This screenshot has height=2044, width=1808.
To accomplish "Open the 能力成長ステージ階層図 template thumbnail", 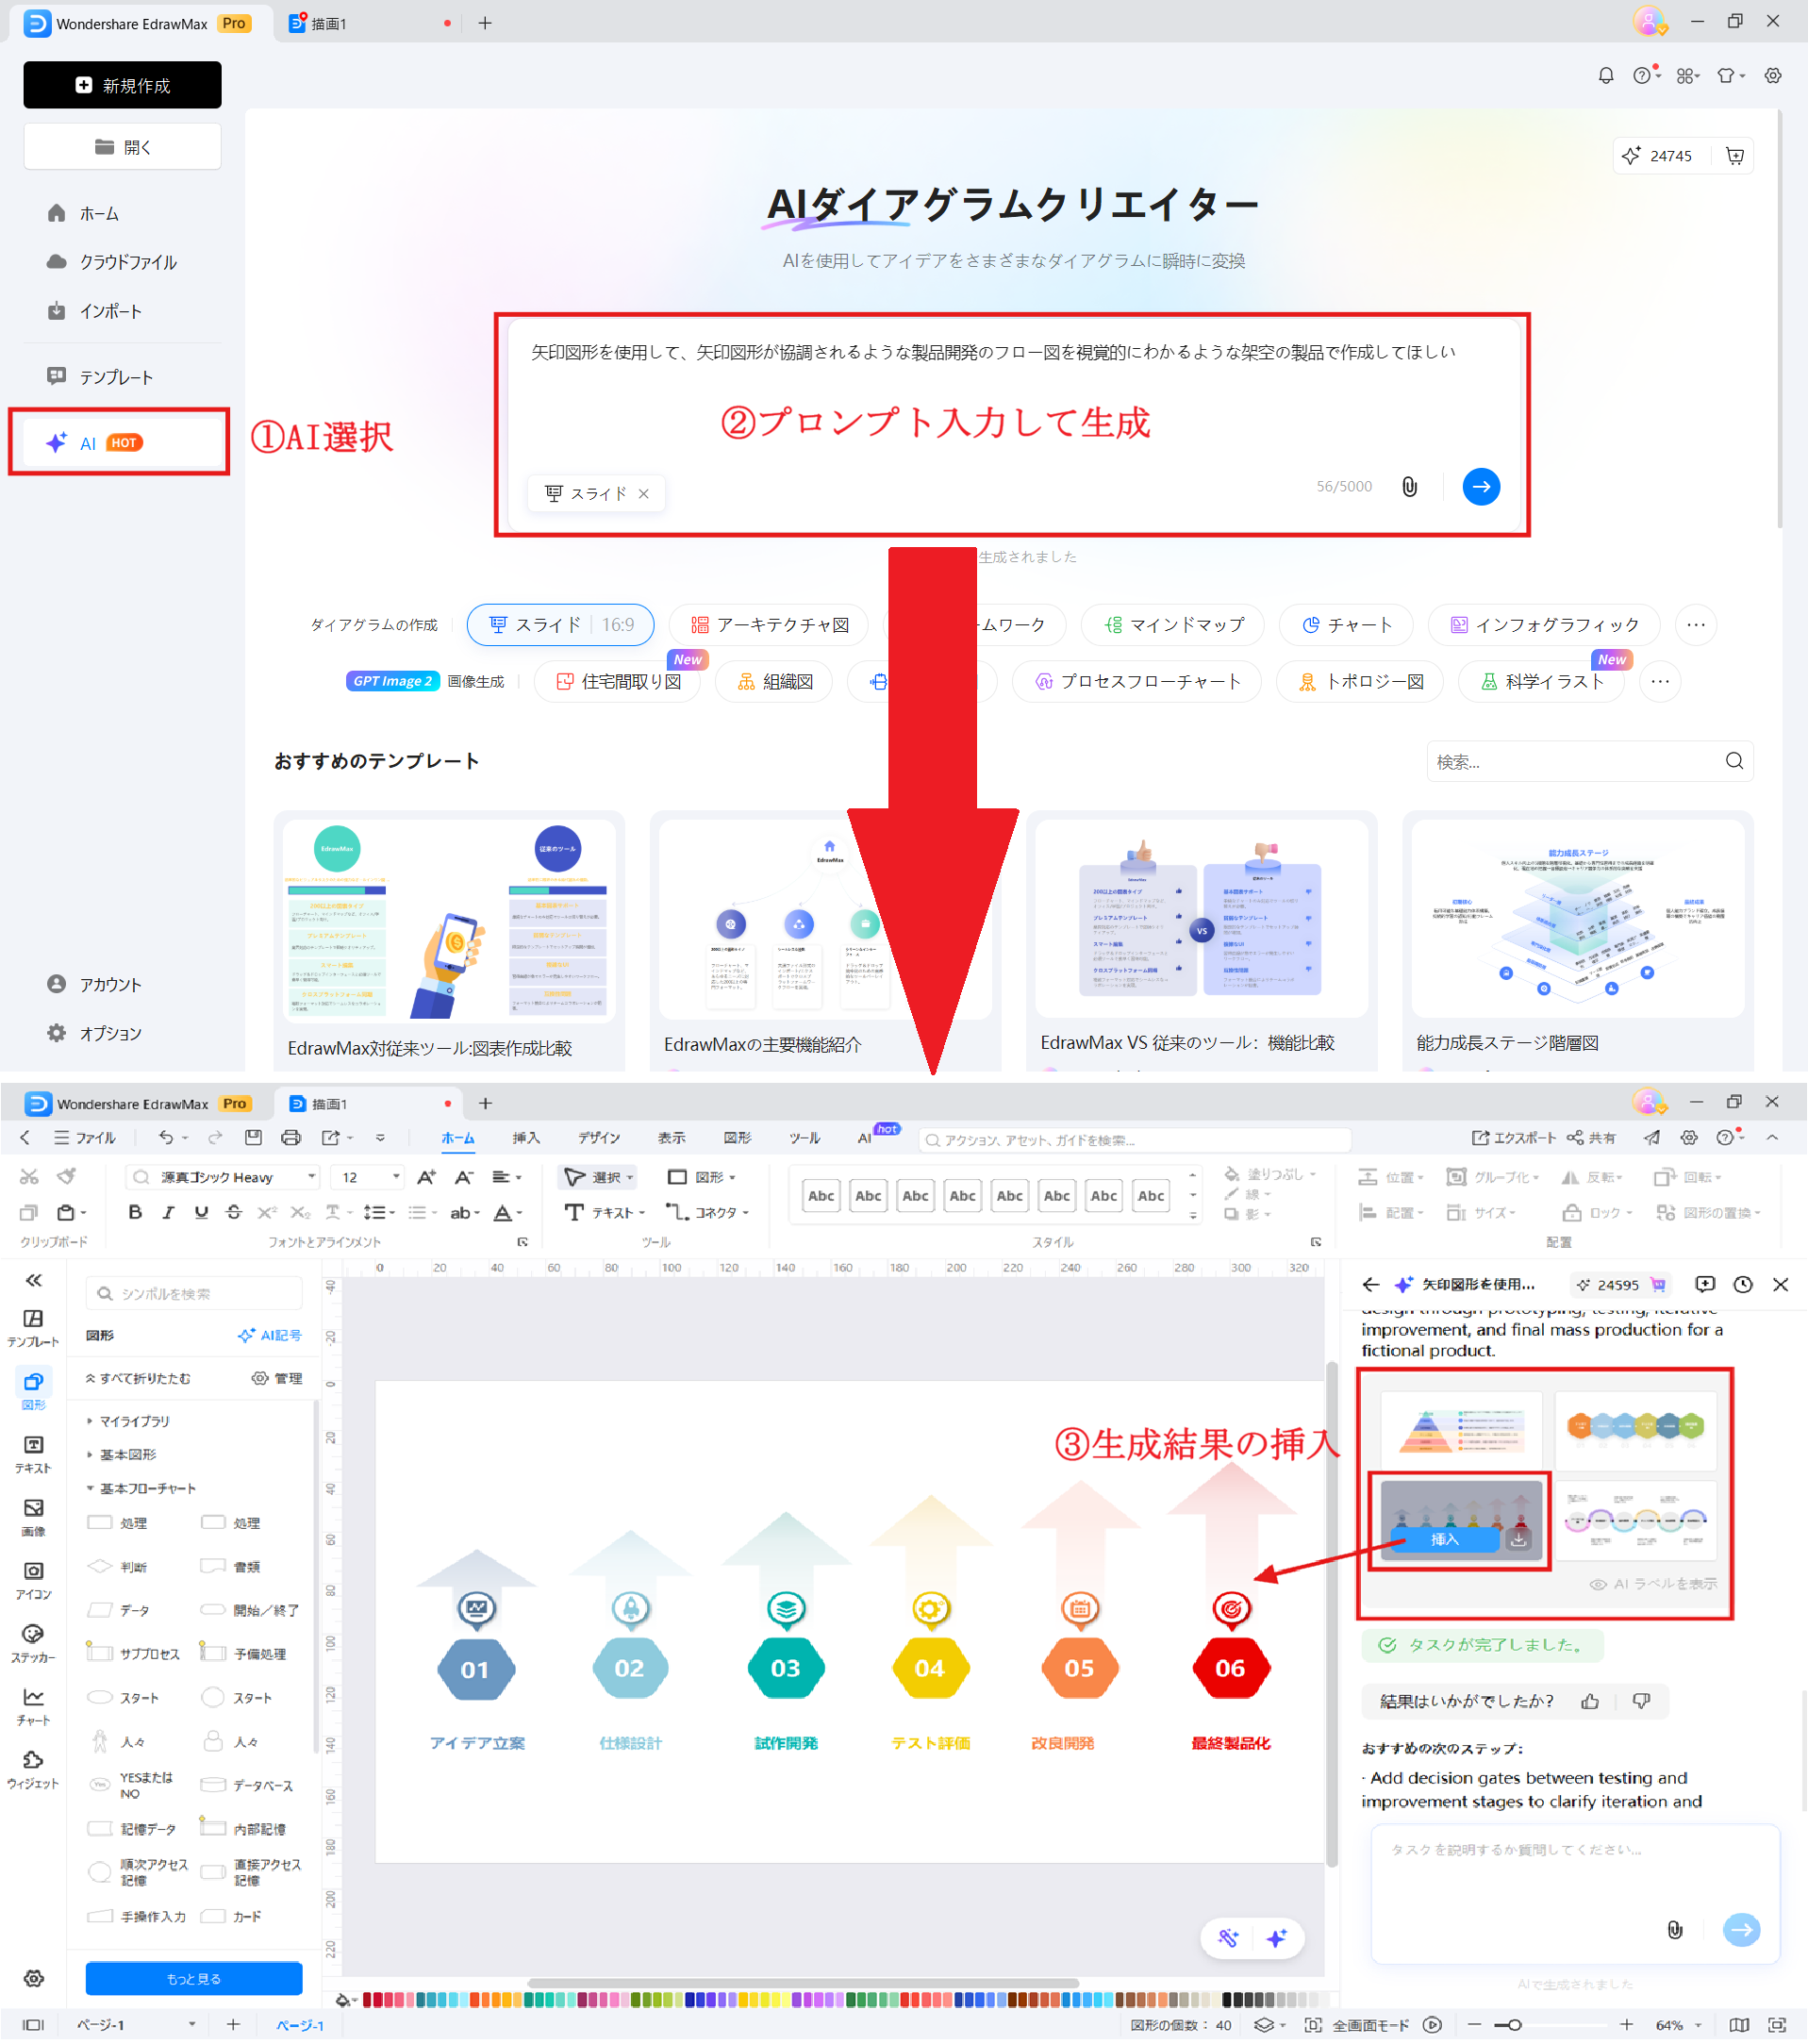I will [1577, 918].
